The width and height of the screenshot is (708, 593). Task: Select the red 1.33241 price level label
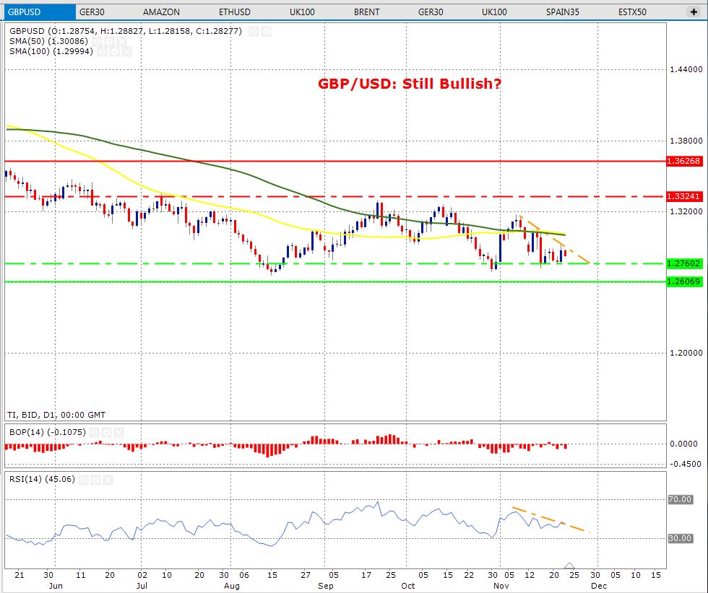pos(684,196)
